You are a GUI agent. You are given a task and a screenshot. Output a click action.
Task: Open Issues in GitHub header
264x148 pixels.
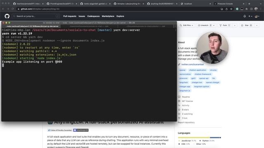(x=82, y=16)
